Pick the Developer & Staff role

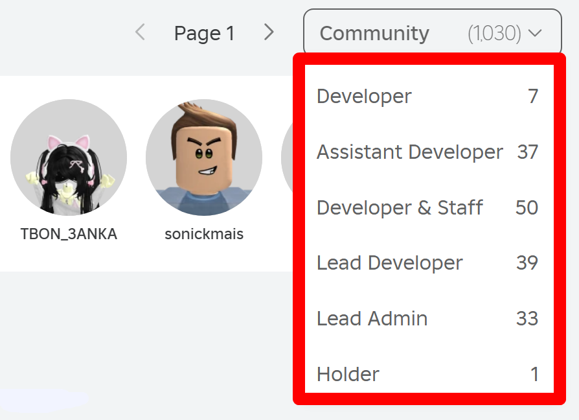pyautogui.click(x=429, y=207)
